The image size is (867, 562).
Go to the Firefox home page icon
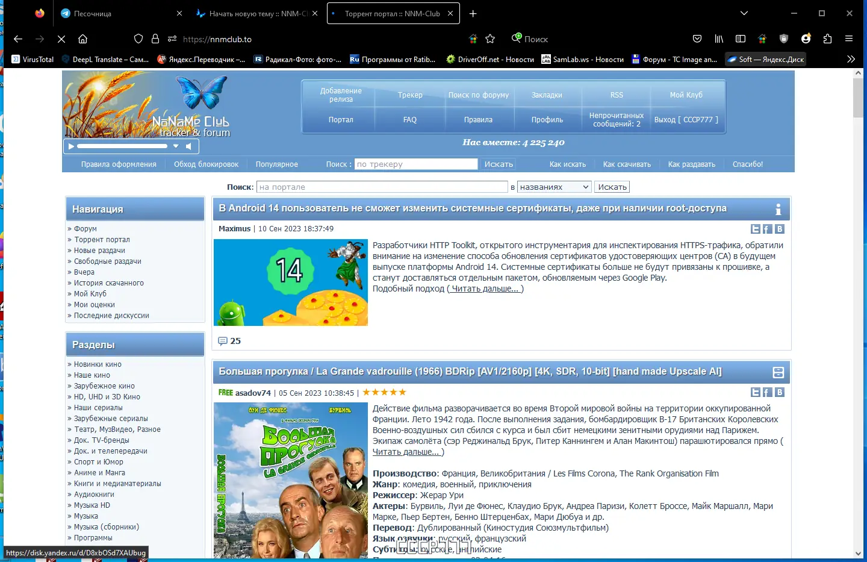(x=83, y=39)
